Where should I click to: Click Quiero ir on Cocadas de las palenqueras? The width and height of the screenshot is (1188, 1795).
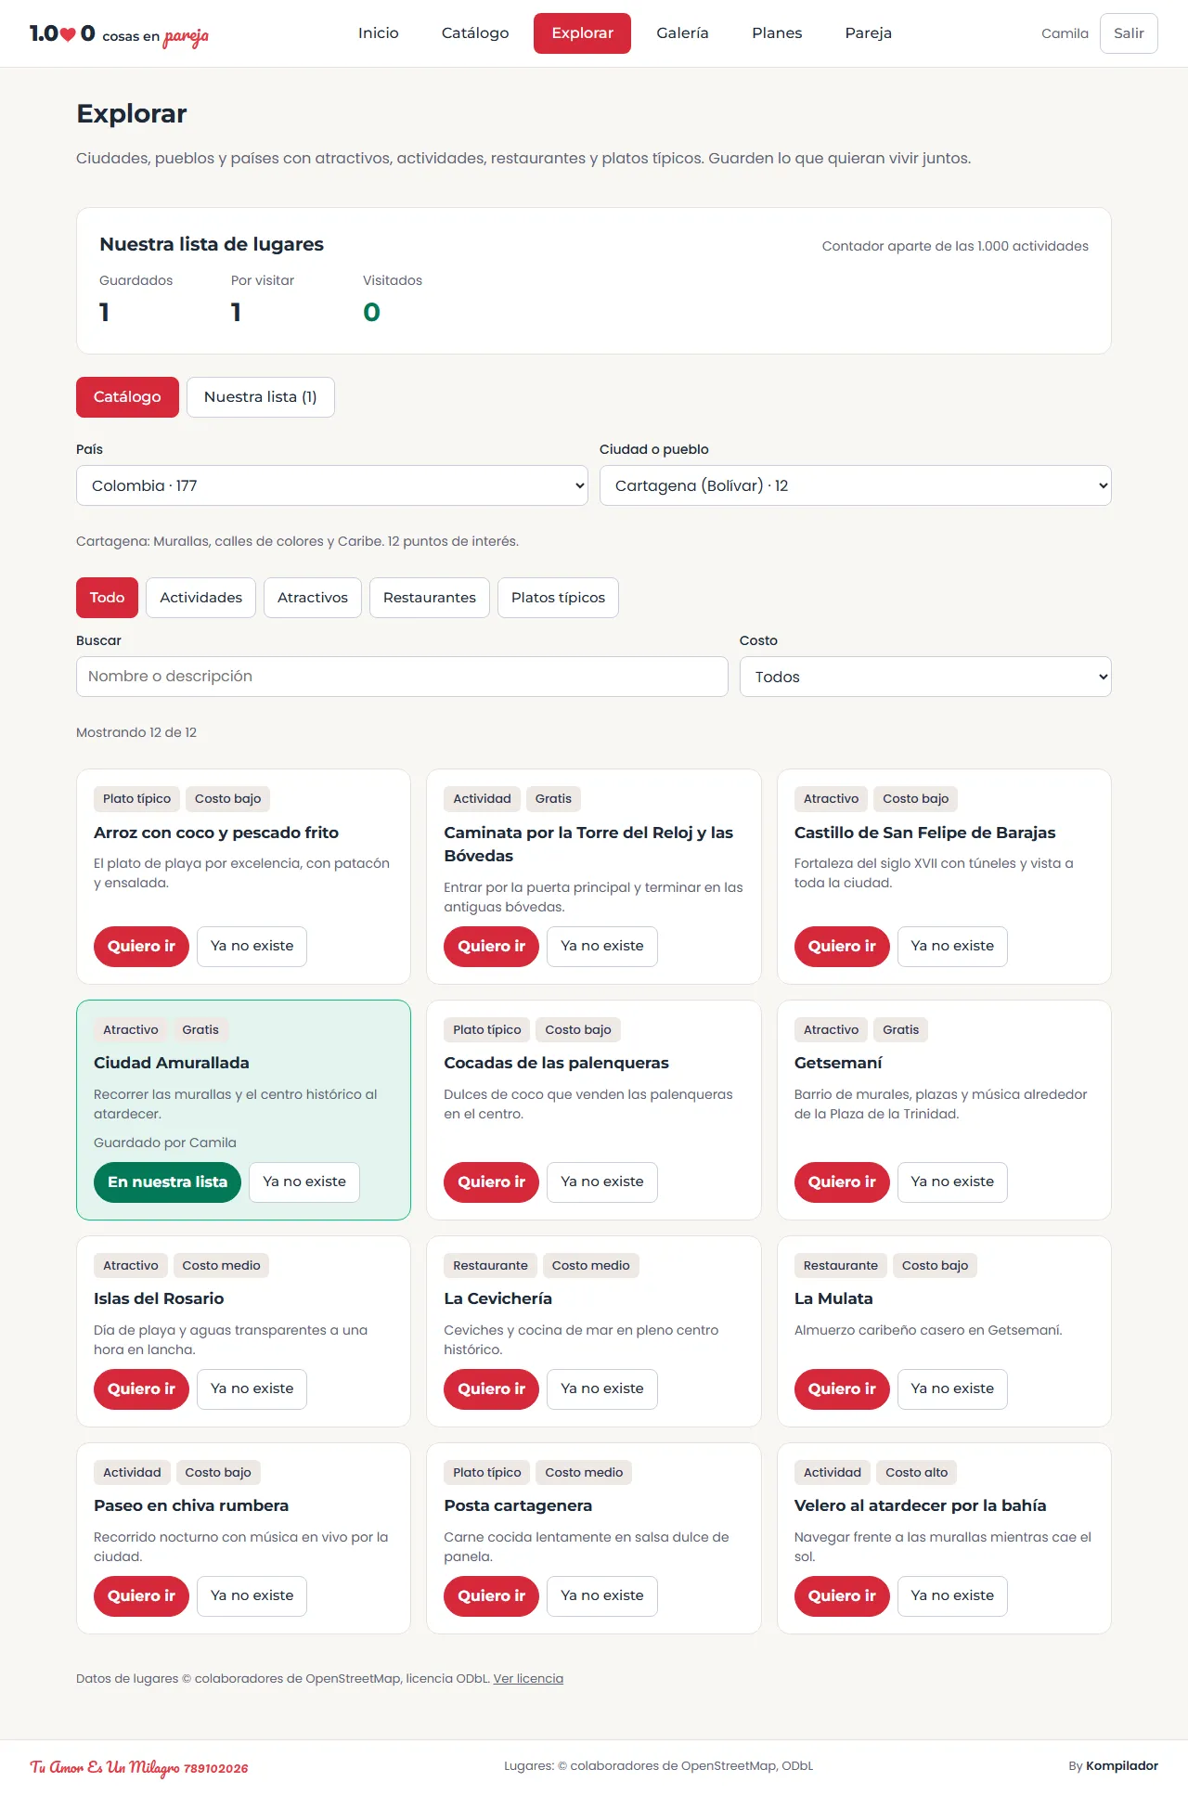[491, 1182]
